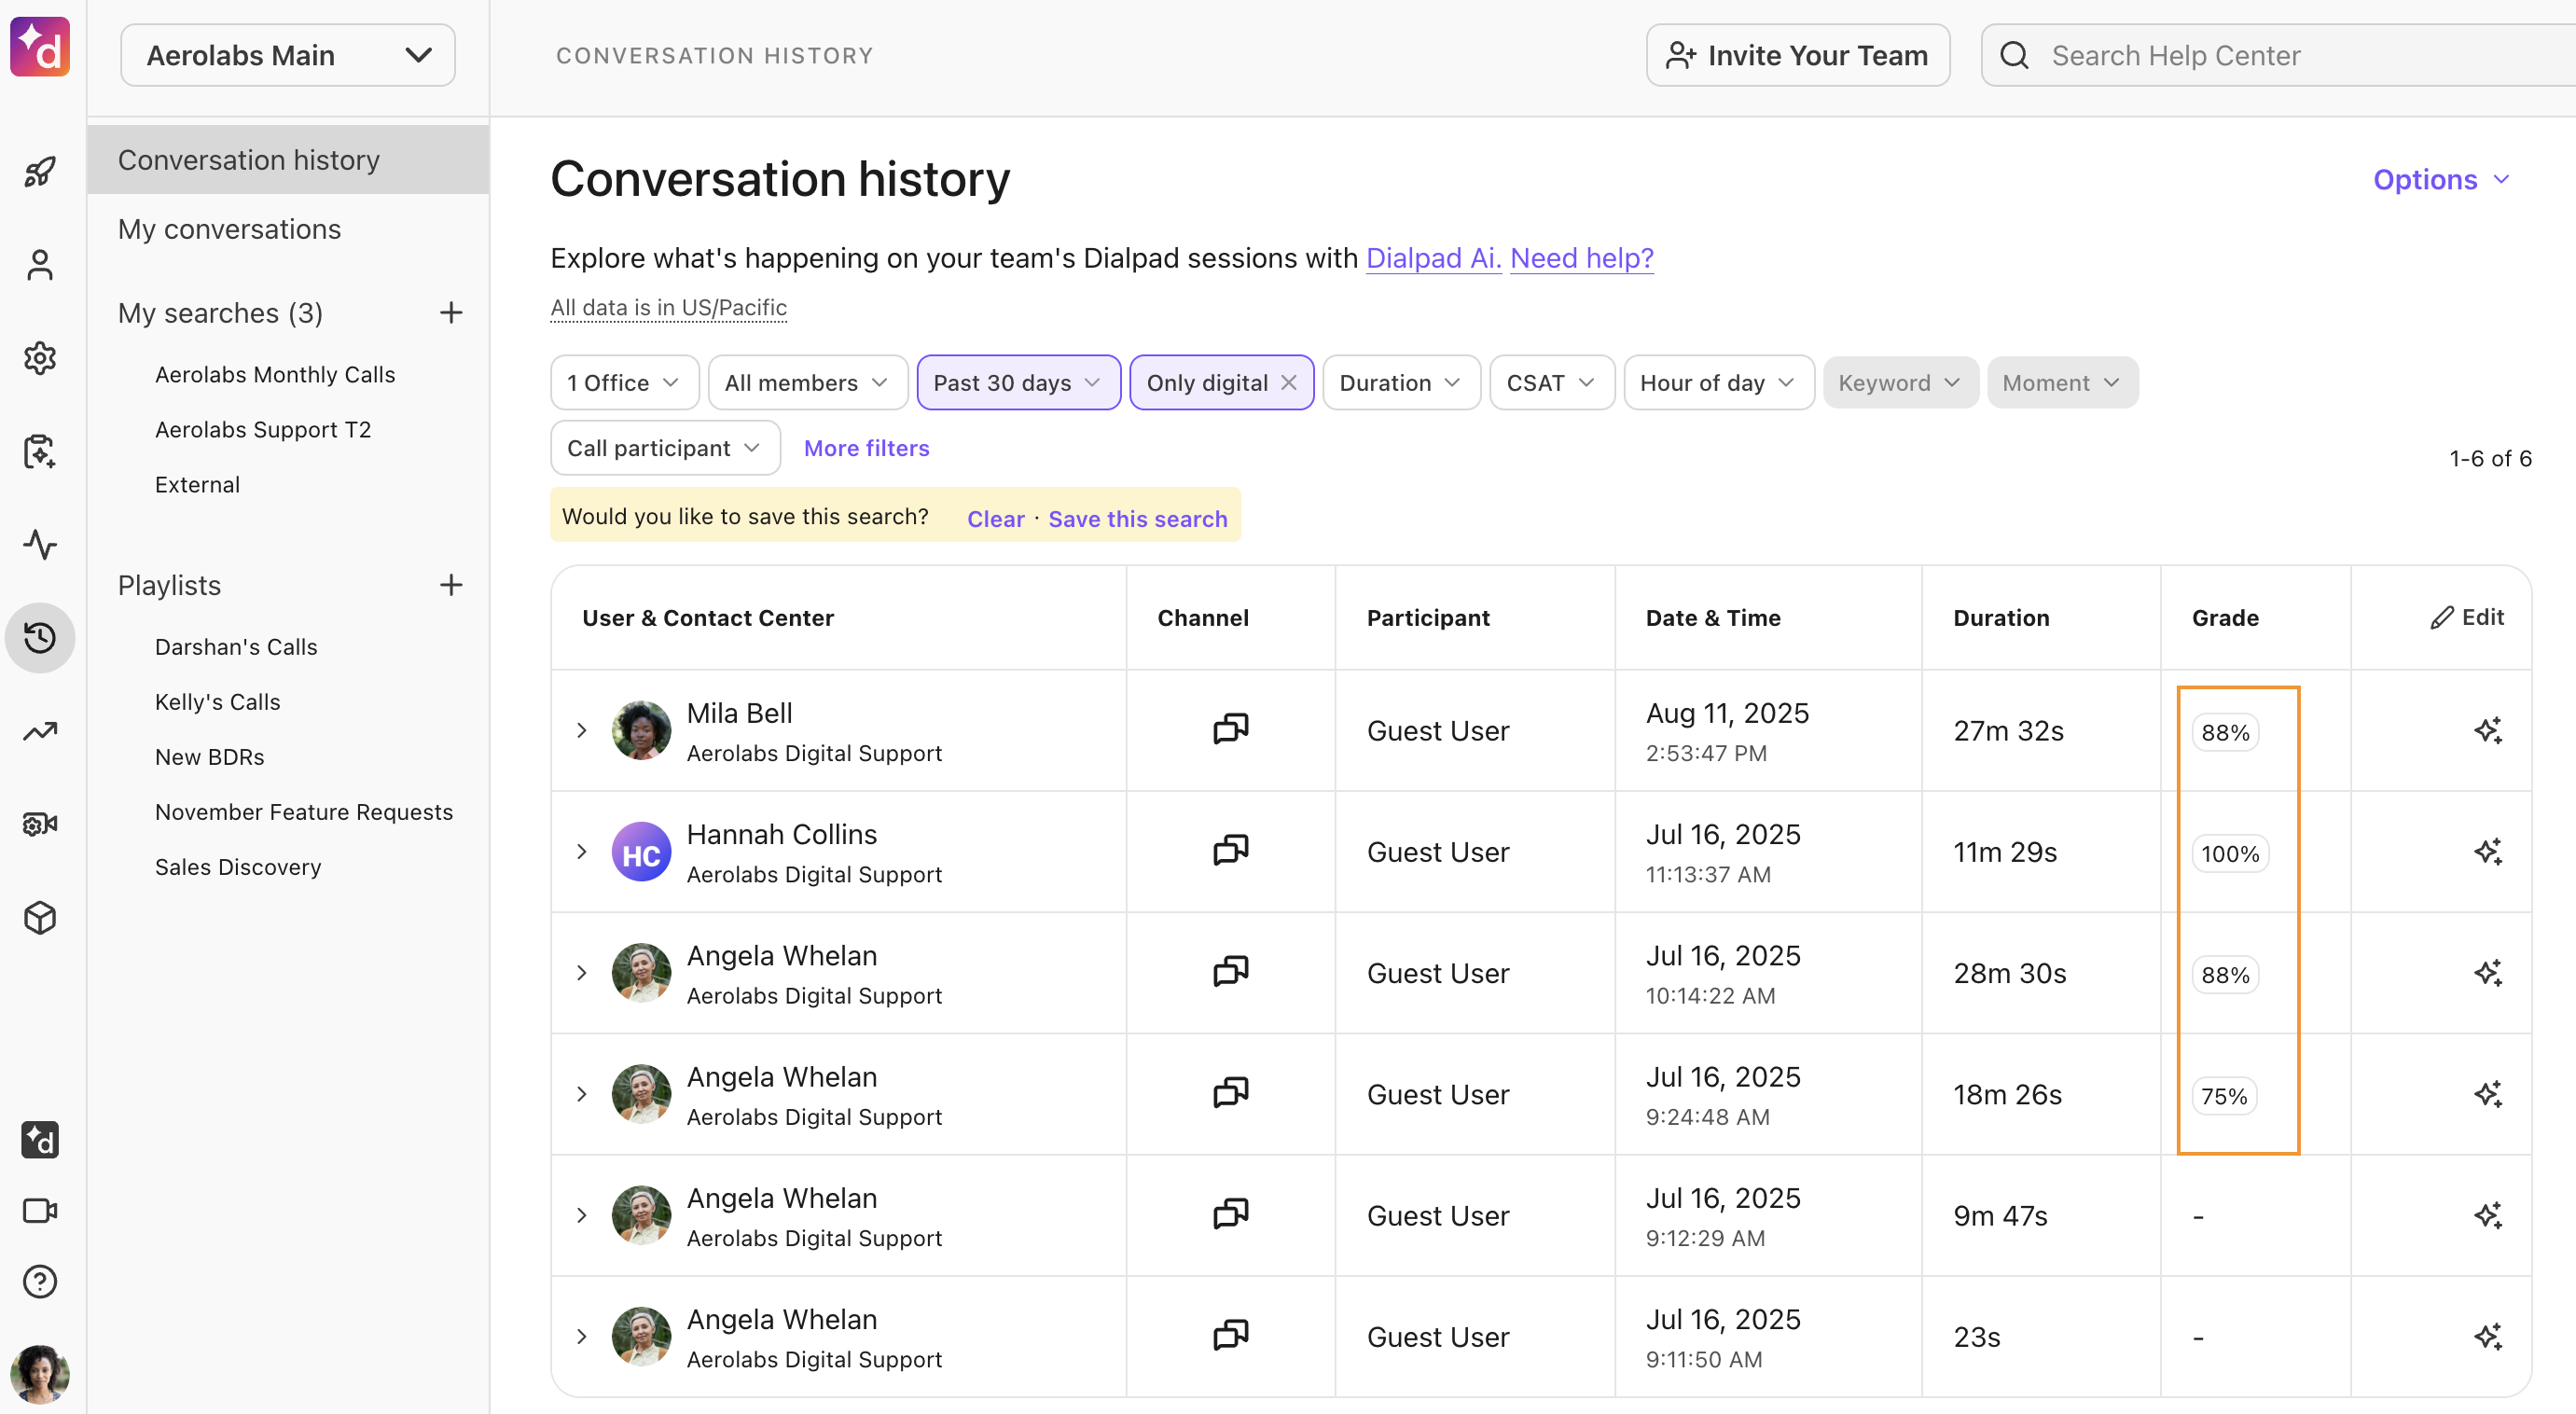Viewport: 2576px width, 1414px height.
Task: Click the Dialpad logo icon
Action: (40, 46)
